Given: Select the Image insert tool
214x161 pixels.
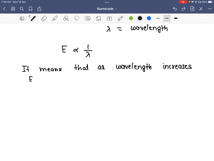Looking at the screenshot, I should pos(99,18).
